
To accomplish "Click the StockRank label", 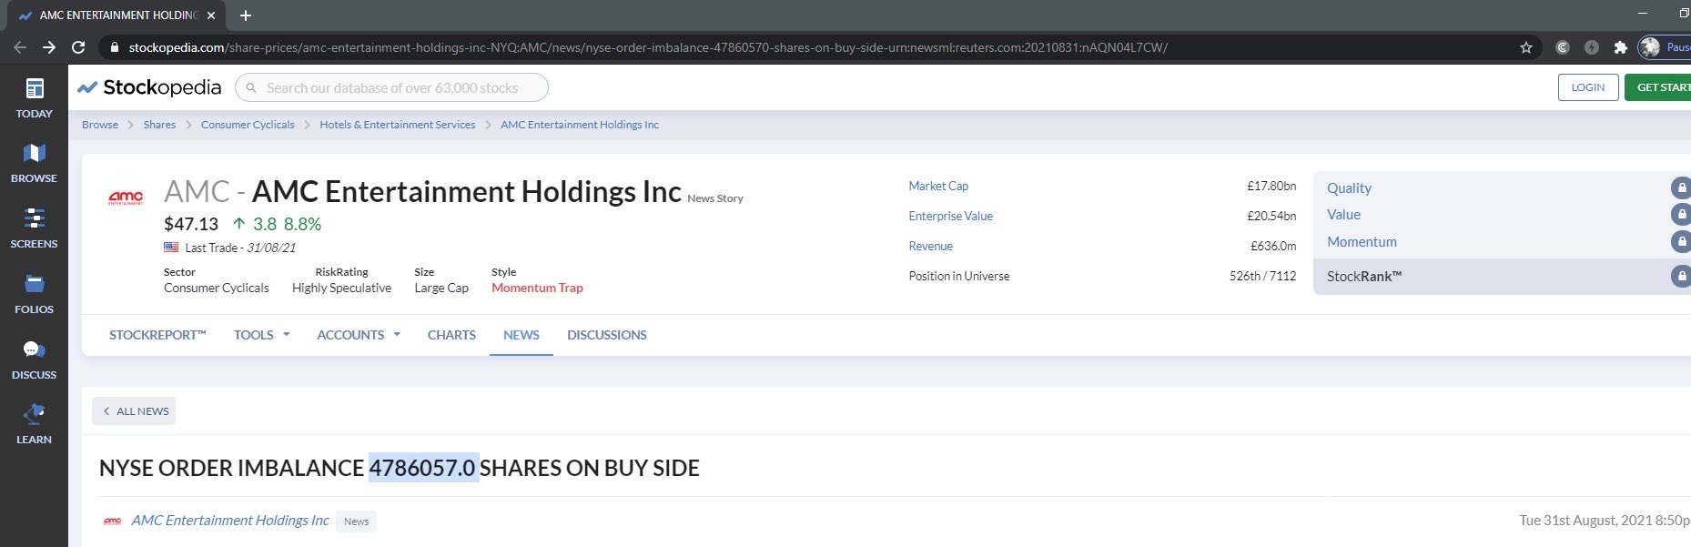I will click(x=1364, y=276).
